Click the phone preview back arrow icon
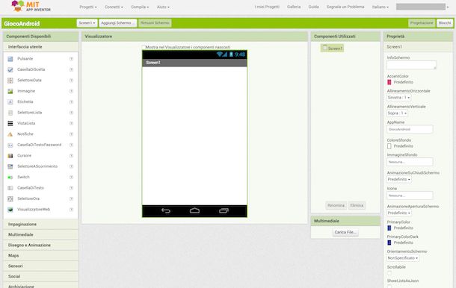The width and height of the screenshot is (456, 288). click(166, 210)
